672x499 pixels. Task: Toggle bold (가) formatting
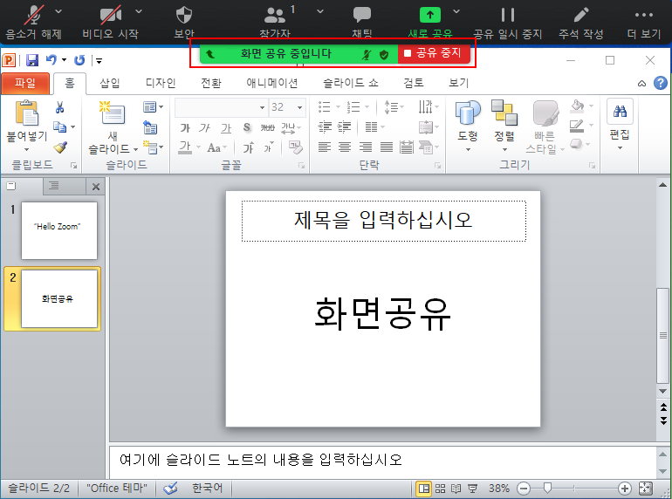pos(185,127)
